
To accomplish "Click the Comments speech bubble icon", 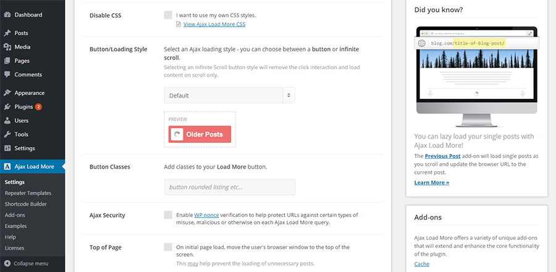I will tap(7, 74).
